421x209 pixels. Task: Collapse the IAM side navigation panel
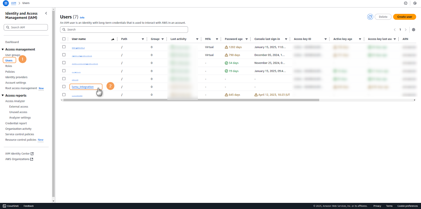click(46, 13)
